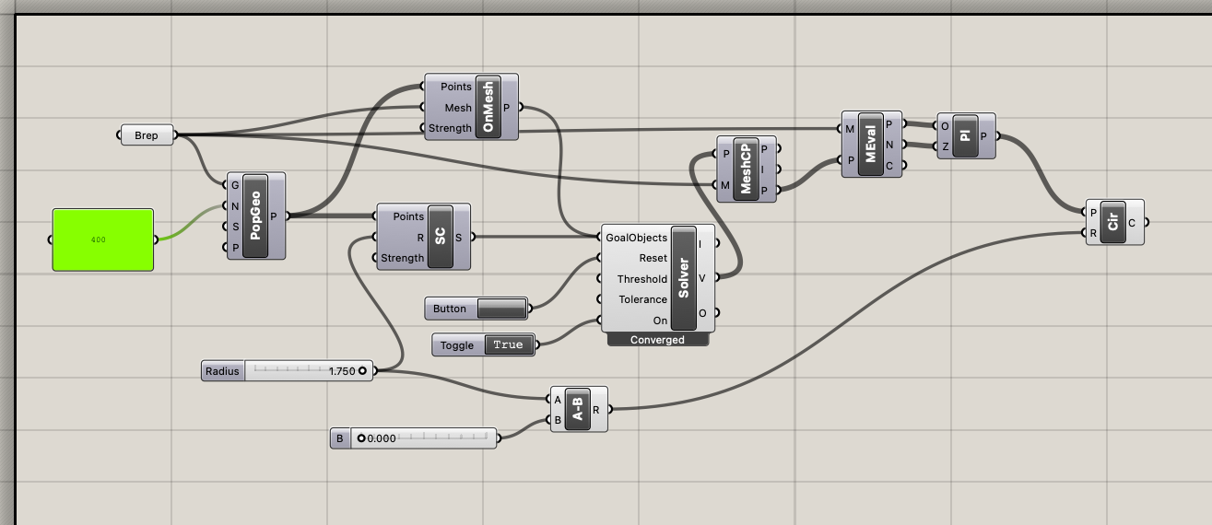Click the Radius slider grip at 1.750
Viewport: 1212px width, 525px height.
click(x=362, y=371)
